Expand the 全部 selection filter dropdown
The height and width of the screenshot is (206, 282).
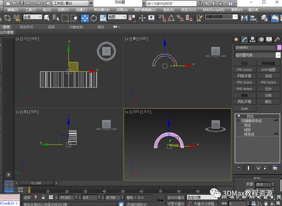tap(39, 17)
